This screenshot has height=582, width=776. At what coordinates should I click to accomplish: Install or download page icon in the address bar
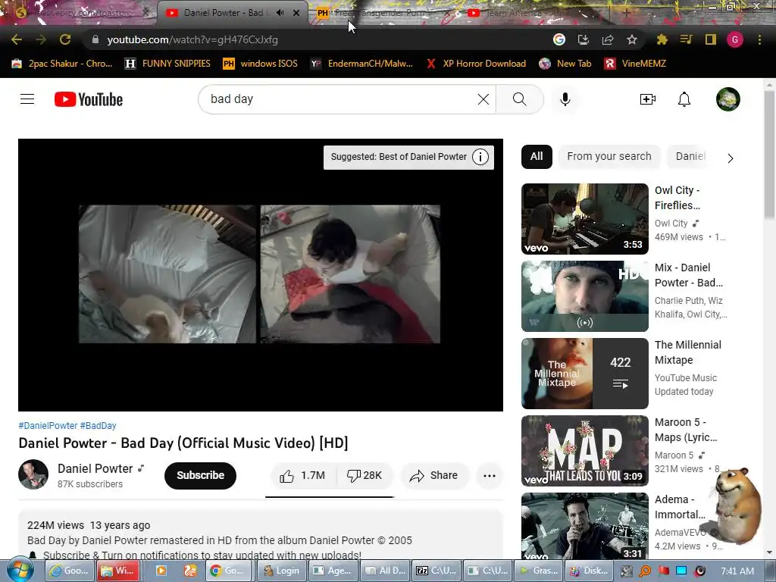click(x=584, y=39)
